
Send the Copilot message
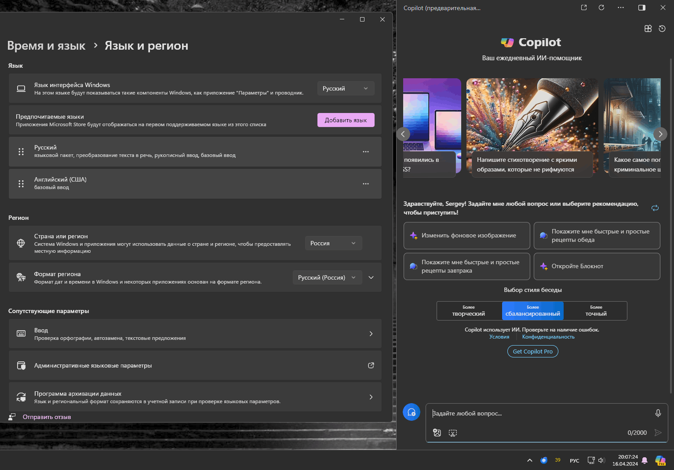click(x=658, y=433)
